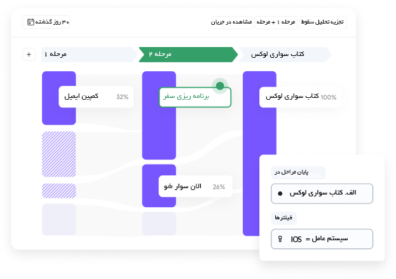
Task: Click the plus button to add a stage
Action: [29, 54]
